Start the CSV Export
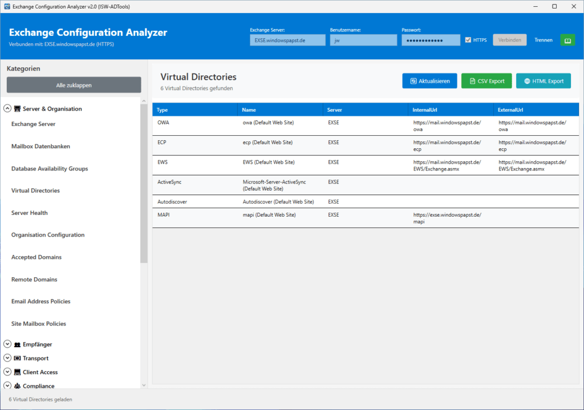584x410 pixels. coord(486,80)
